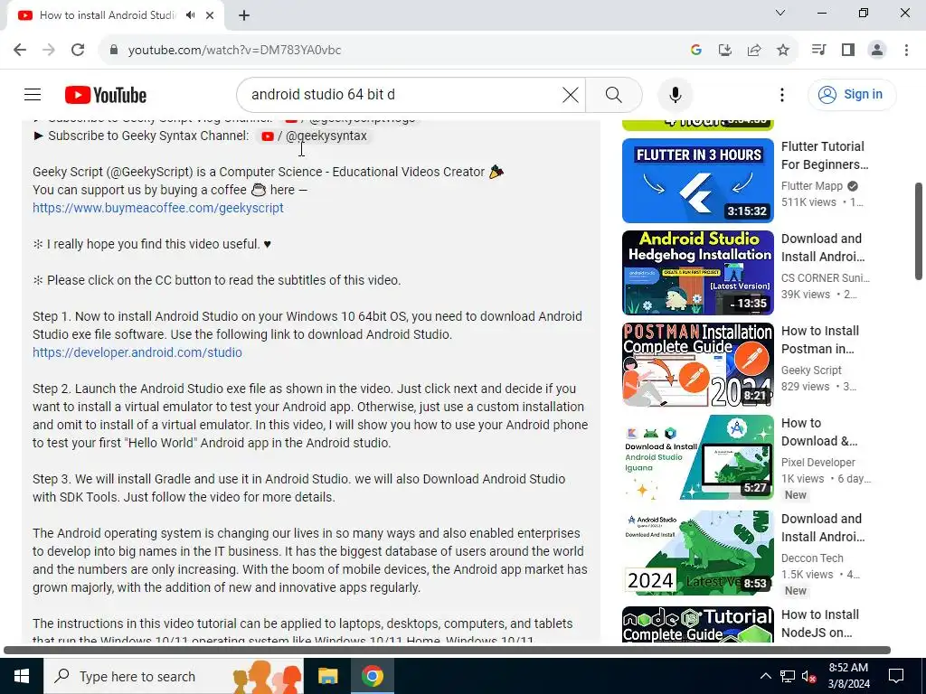Close the Android Studio YouTube tab
Screen dimensions: 926x694
(210, 15)
